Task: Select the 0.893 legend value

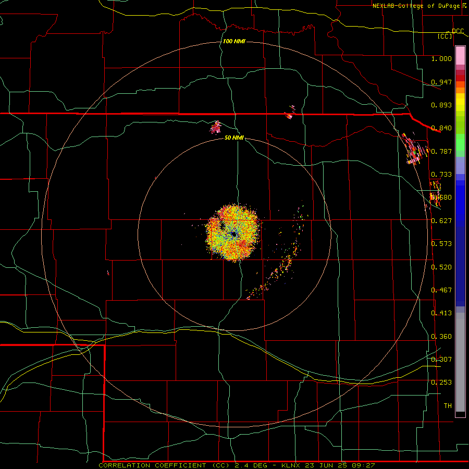Action: pos(441,105)
